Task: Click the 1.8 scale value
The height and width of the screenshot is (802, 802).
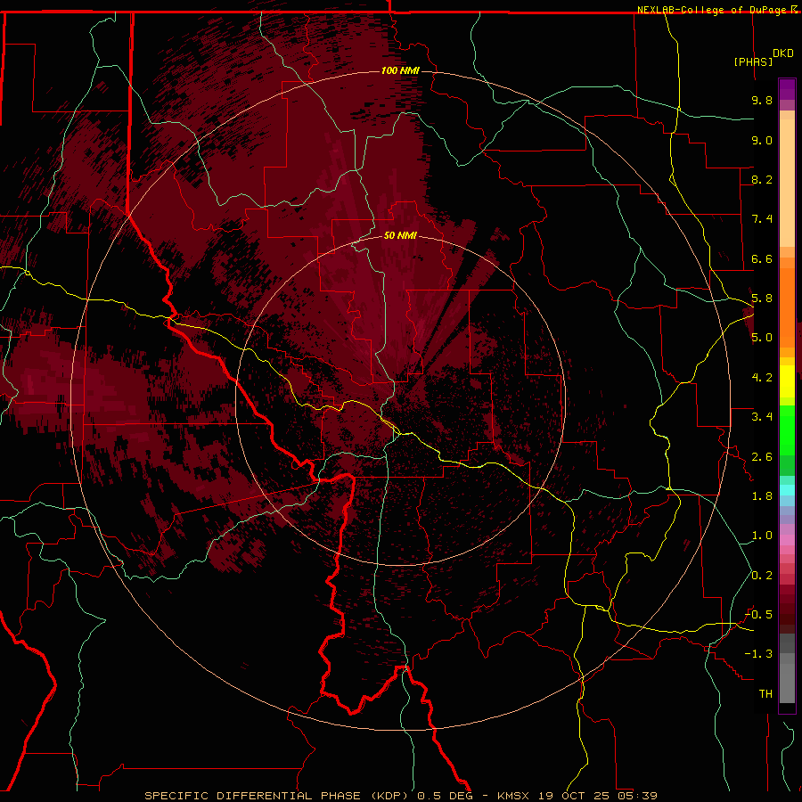Action: tap(762, 496)
